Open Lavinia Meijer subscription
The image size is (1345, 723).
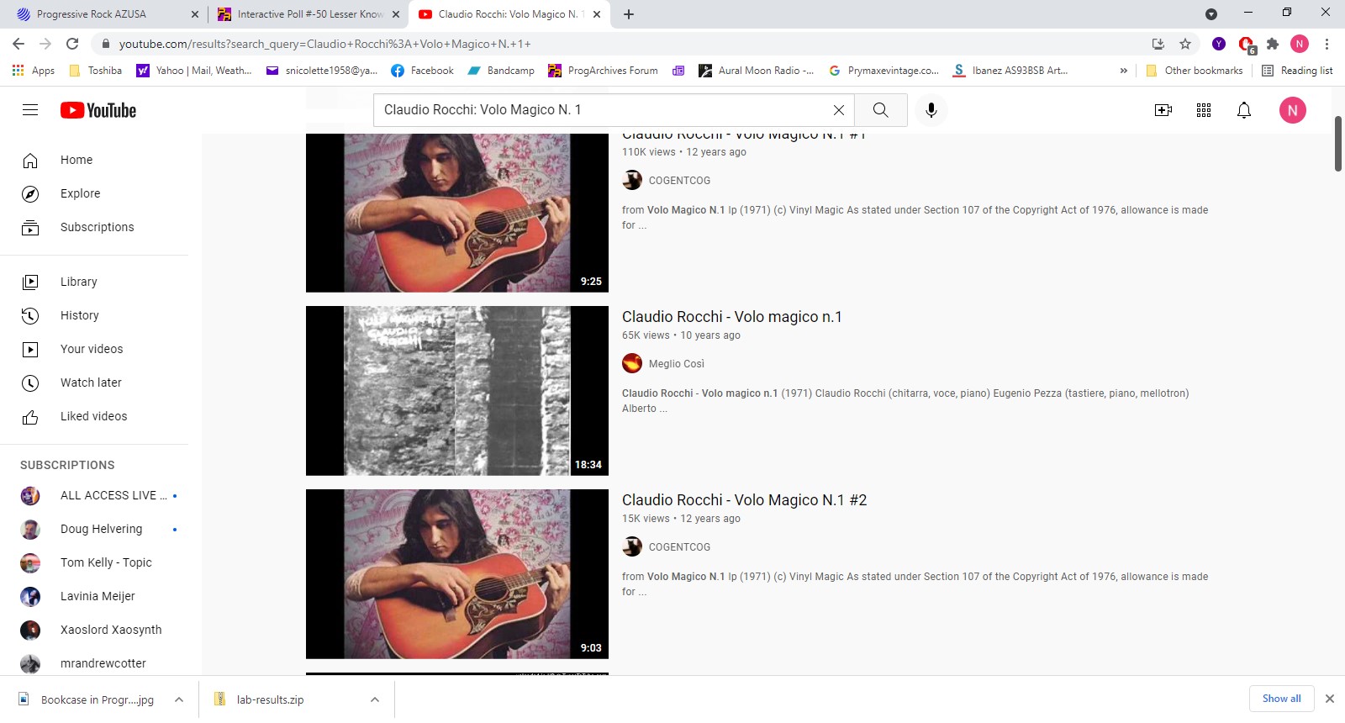[x=94, y=596]
